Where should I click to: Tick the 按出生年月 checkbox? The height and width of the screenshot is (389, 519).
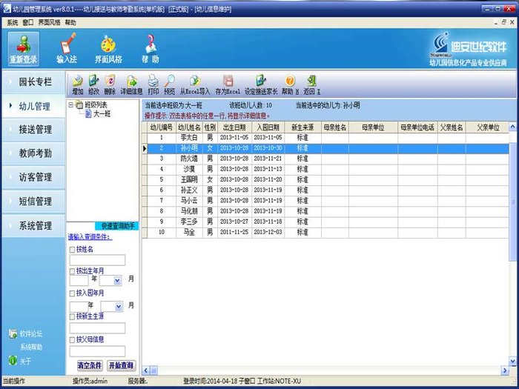72,271
